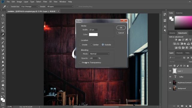192x108 pixels.
Task: Open layer style fx menu in Layers panel
Action: point(178,106)
